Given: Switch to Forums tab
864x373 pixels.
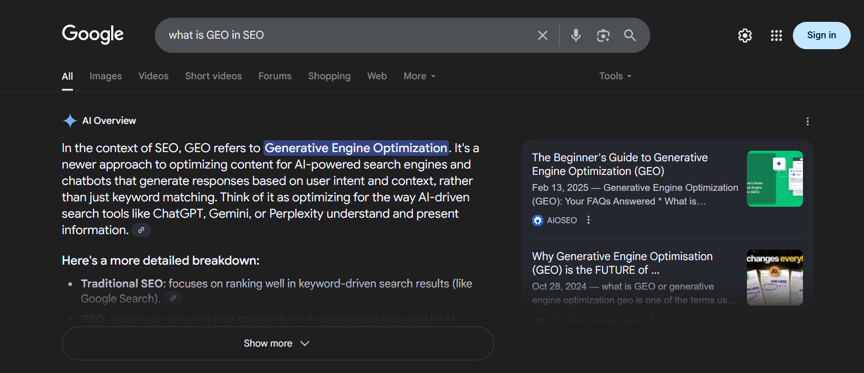Looking at the screenshot, I should [x=275, y=76].
